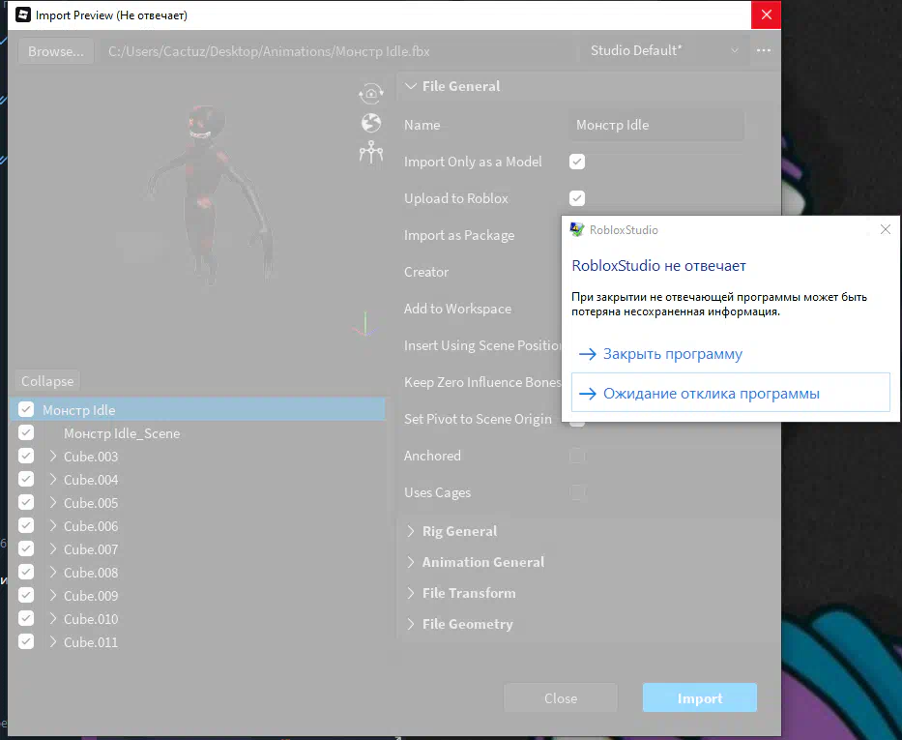
Task: Select the Монстр Idle_Scene tree row
Action: [122, 433]
